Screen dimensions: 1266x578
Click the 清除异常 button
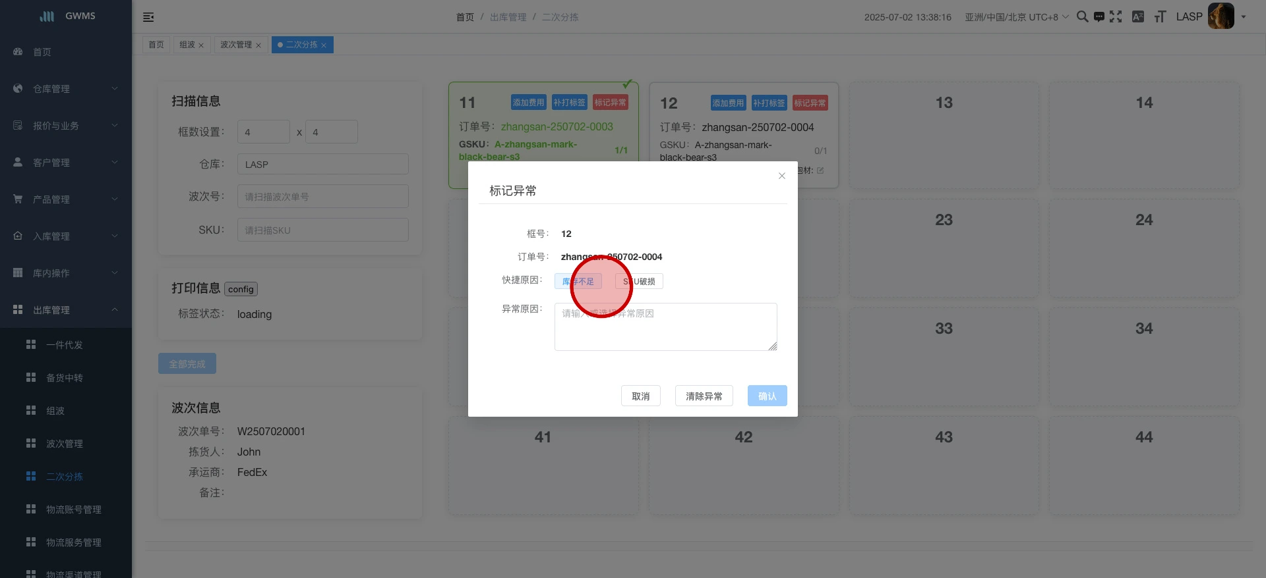[x=704, y=396]
